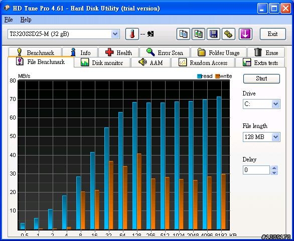Click the 'File length' label
Viewport: 294px width, 241px height.
[x=255, y=126]
